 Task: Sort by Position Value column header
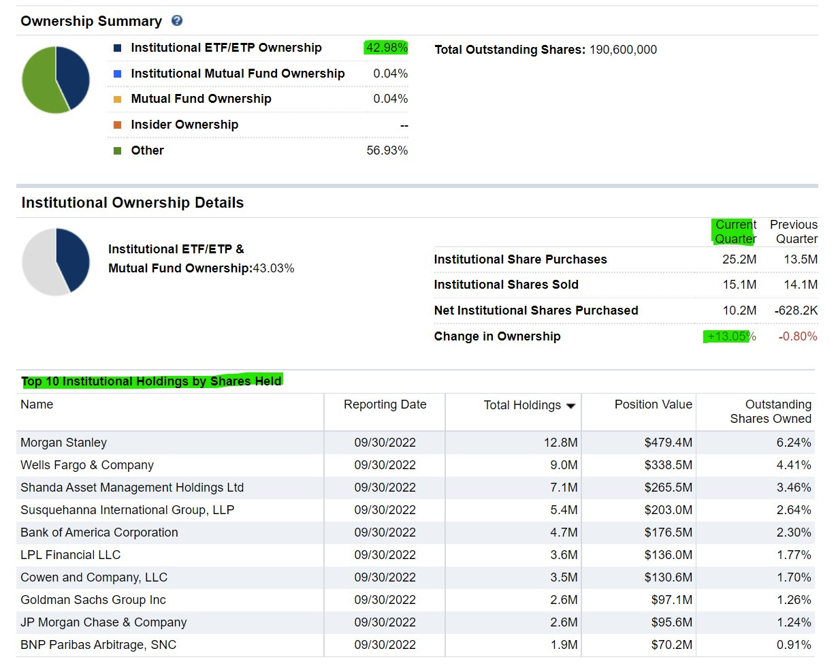pos(653,404)
